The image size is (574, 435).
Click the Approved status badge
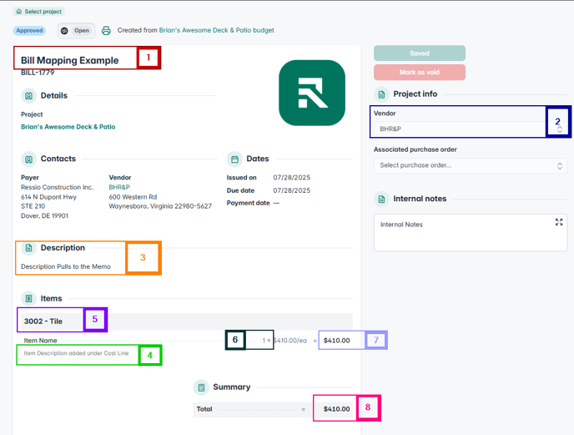click(29, 31)
